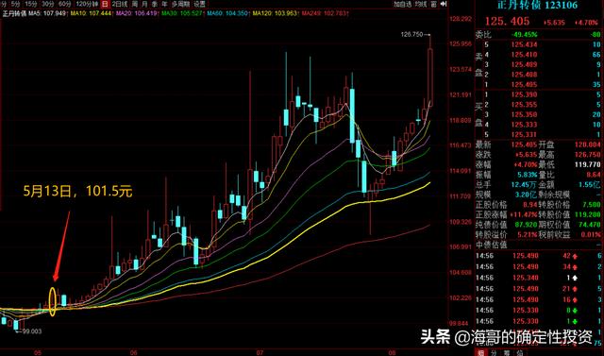Click the 07 month marker on time axis

pos(260,352)
